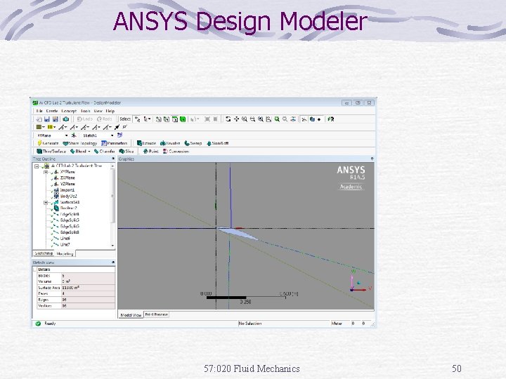This screenshot has width=506, height=379.
Task: Open the Sketch1 sketch dropdown
Action: pos(112,135)
